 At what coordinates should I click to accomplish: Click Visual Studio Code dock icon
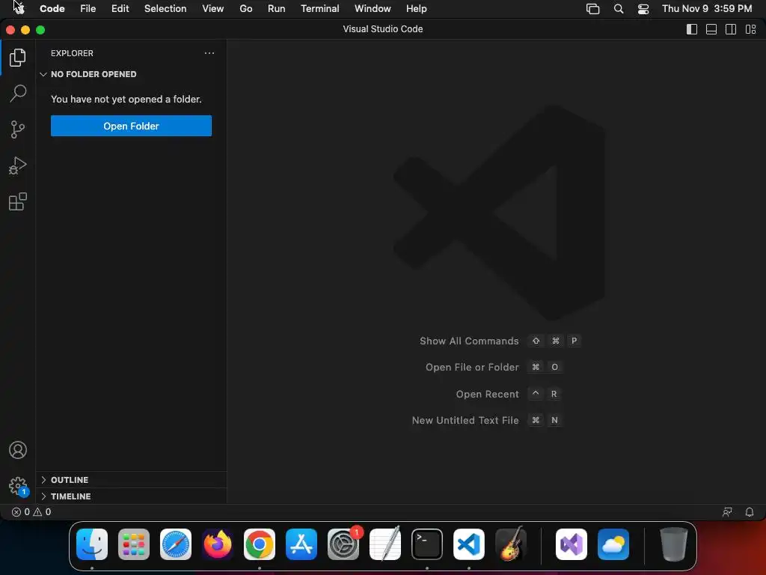tap(469, 544)
